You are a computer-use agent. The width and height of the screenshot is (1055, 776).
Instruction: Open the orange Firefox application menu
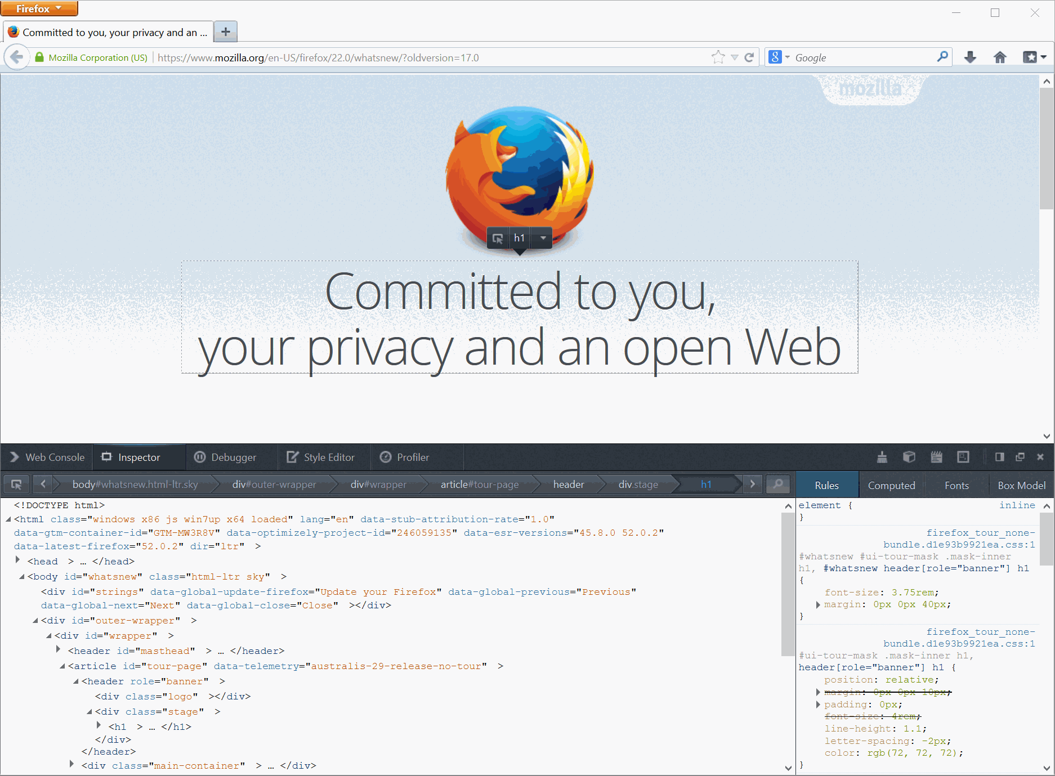tap(39, 8)
